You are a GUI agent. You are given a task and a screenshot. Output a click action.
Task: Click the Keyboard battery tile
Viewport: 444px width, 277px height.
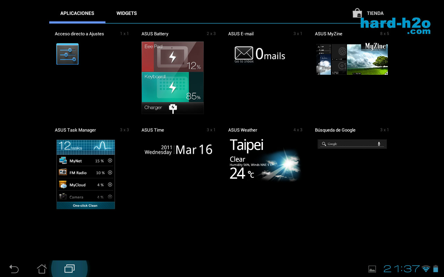[x=172, y=87]
